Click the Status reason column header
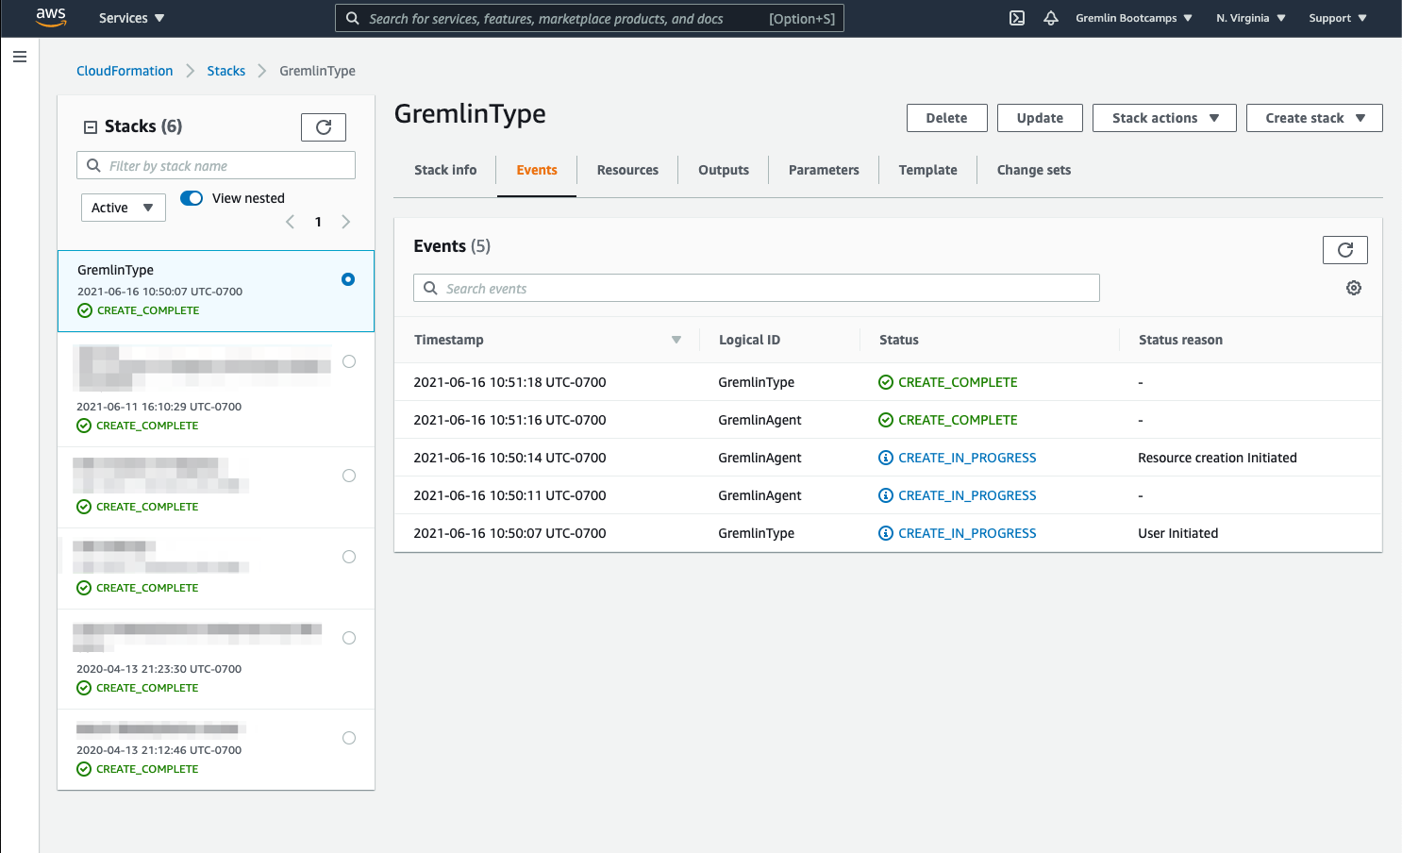This screenshot has width=1402, height=853. click(1180, 340)
